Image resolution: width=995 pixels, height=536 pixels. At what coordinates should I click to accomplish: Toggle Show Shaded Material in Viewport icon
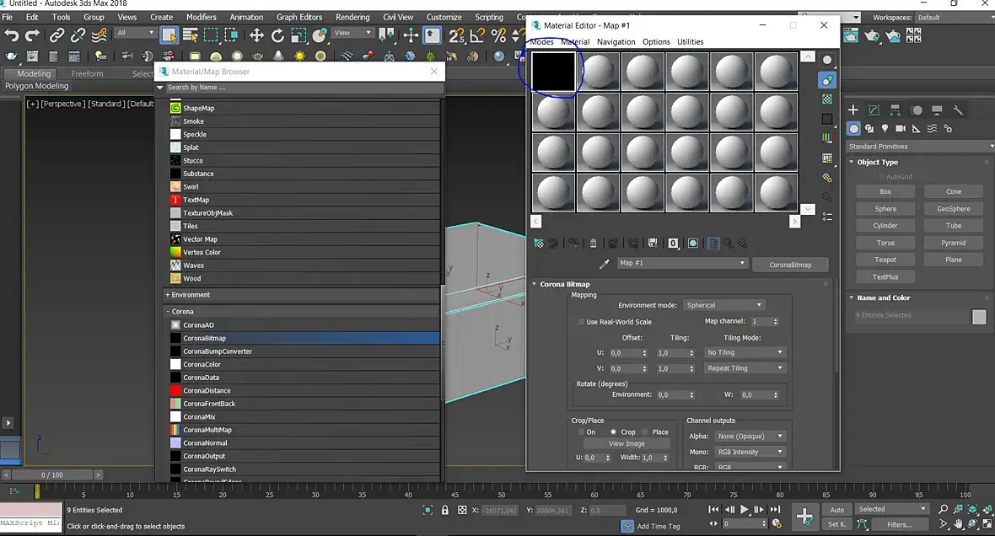click(x=692, y=244)
